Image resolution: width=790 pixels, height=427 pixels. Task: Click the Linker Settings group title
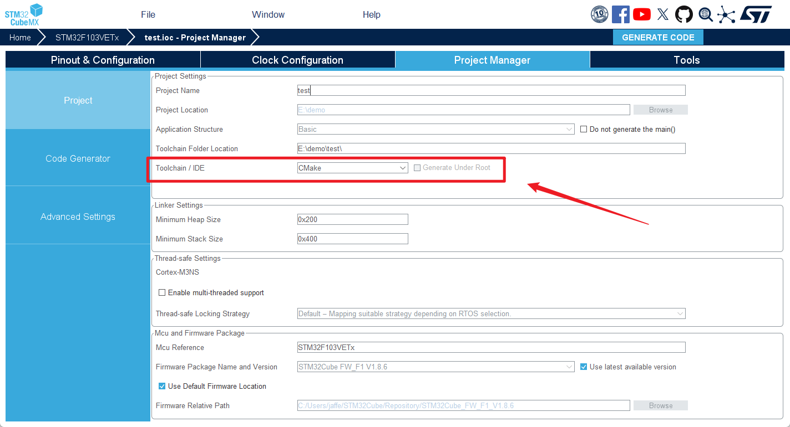[179, 205]
